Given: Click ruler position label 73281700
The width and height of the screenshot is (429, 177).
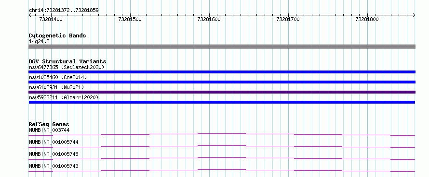Looking at the screenshot, I should [288, 19].
